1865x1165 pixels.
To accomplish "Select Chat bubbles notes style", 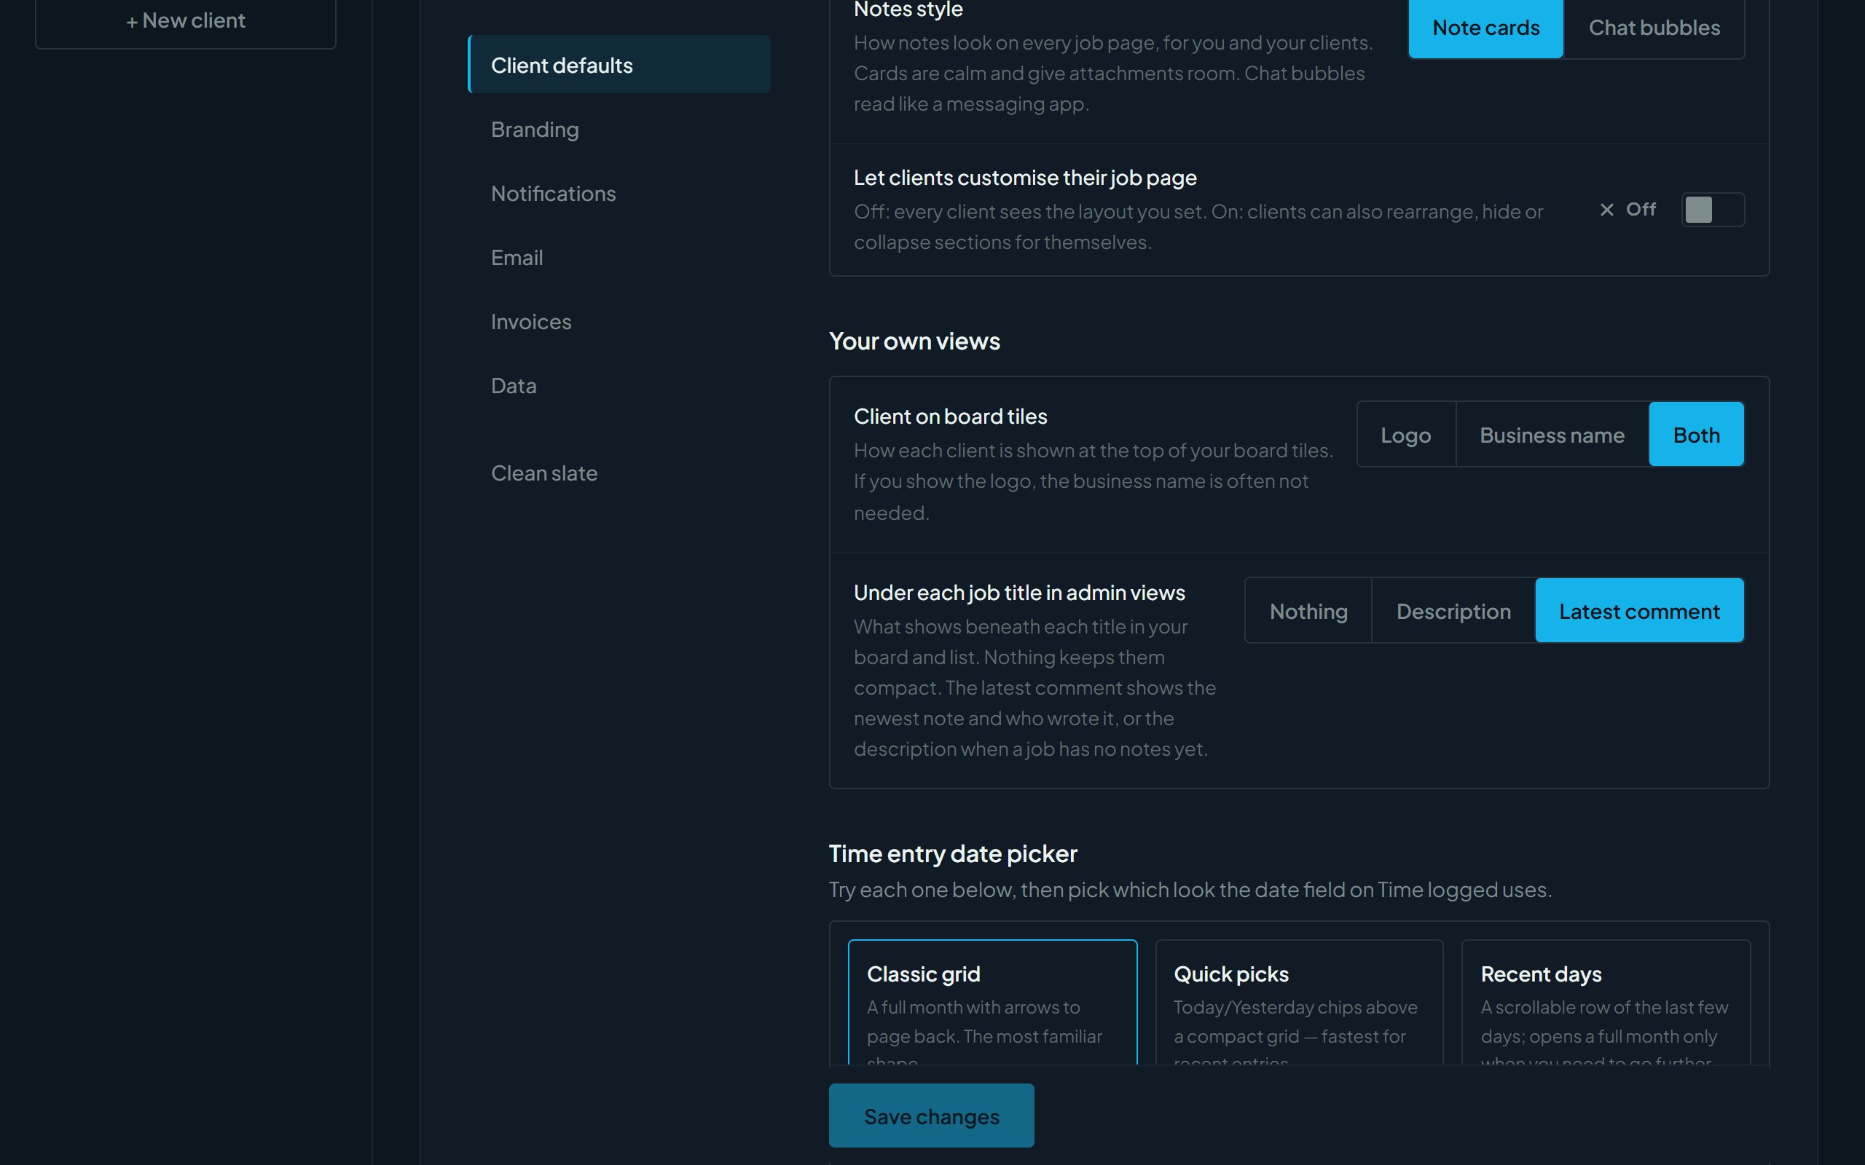I will tap(1654, 28).
